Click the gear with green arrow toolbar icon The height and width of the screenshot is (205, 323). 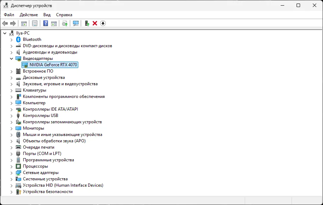(65, 23)
